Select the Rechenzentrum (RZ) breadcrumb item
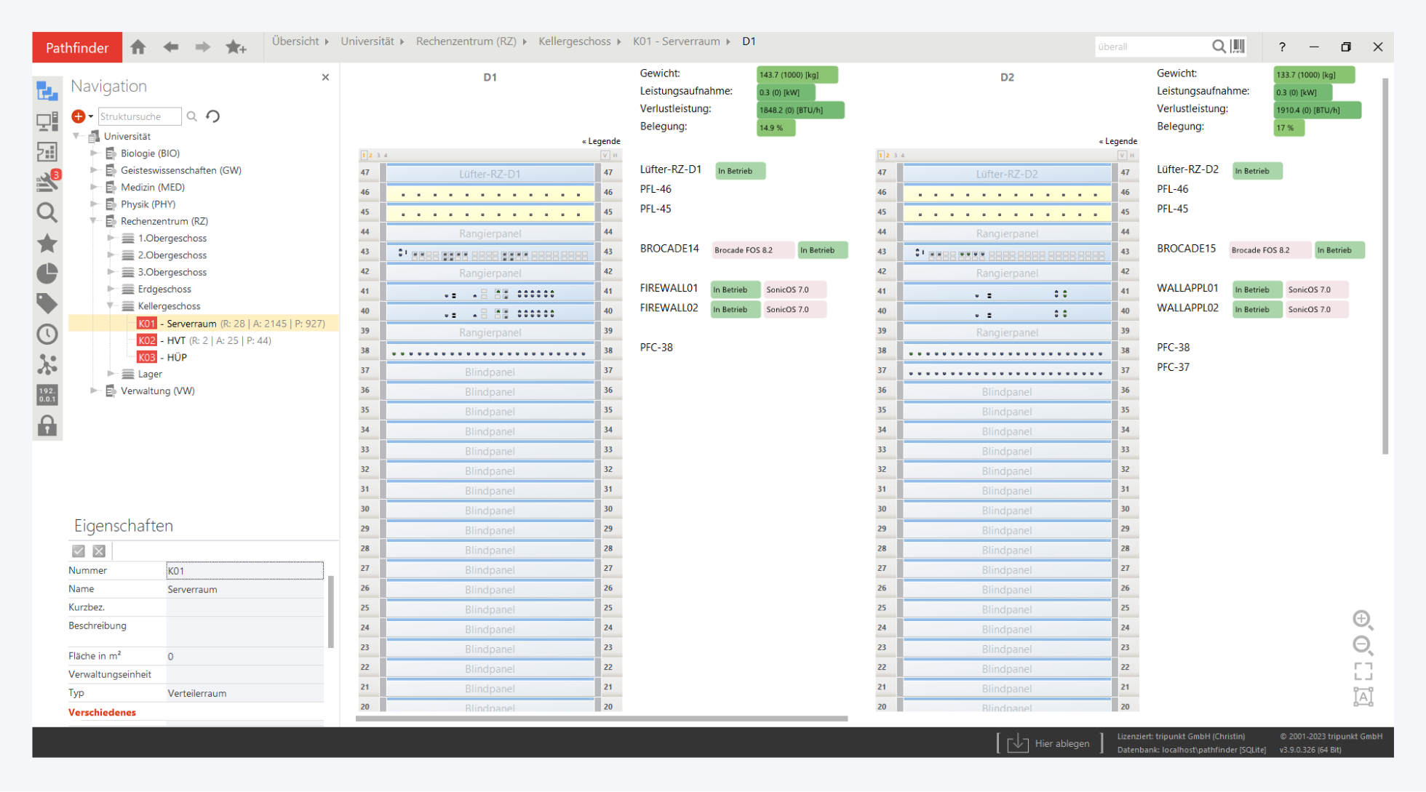1426x792 pixels. tap(466, 41)
